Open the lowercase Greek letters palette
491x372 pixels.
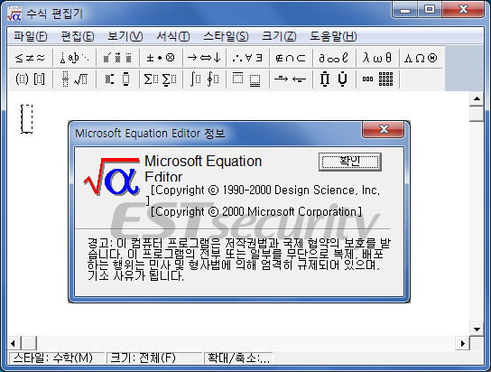coord(377,58)
